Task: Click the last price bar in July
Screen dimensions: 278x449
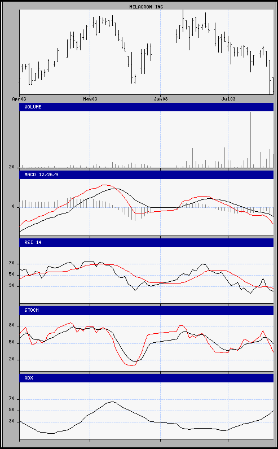Action: (x=273, y=86)
